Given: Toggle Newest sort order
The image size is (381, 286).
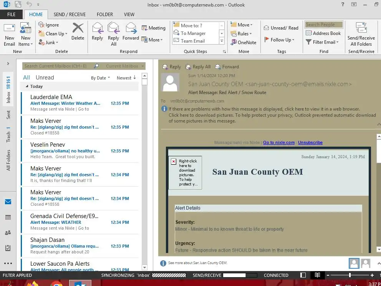Looking at the screenshot, I should pos(126,78).
